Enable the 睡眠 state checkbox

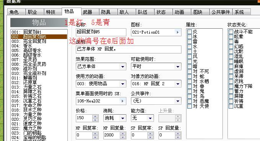click(x=231, y=62)
